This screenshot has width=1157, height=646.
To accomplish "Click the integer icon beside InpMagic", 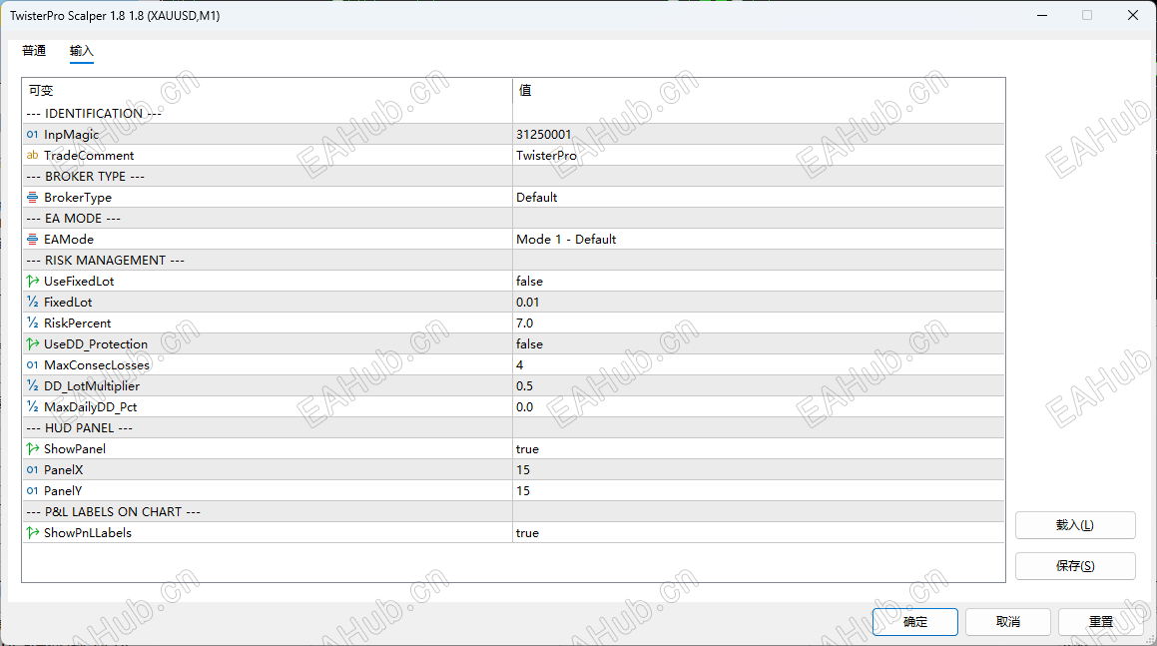I will point(33,135).
